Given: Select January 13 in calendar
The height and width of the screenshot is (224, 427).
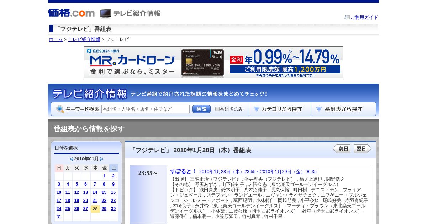Looking at the screenshot, I should pos(85,192).
